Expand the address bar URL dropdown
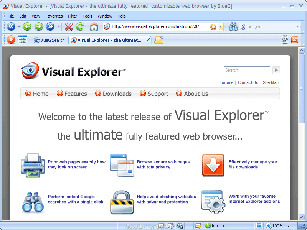The image size is (307, 230). pos(221,27)
